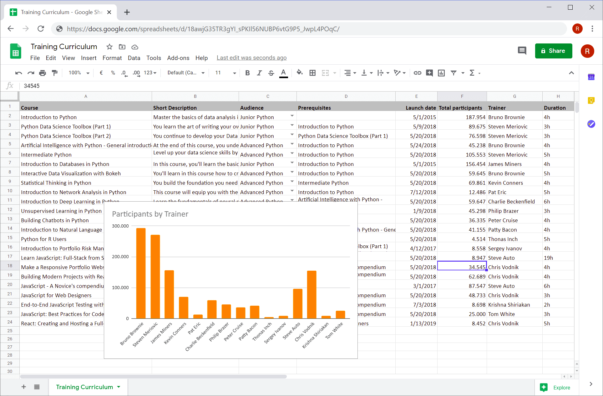Click the text color underline icon
This screenshot has height=396, width=603.
click(284, 72)
